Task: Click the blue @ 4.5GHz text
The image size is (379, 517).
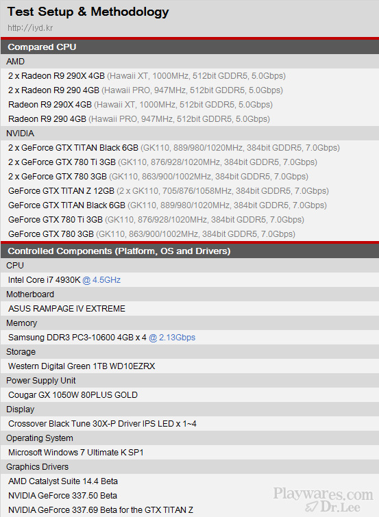Action: coord(101,280)
